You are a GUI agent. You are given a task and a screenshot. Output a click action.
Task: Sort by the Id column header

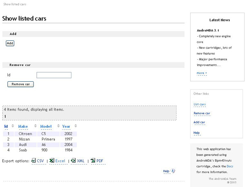(6, 127)
